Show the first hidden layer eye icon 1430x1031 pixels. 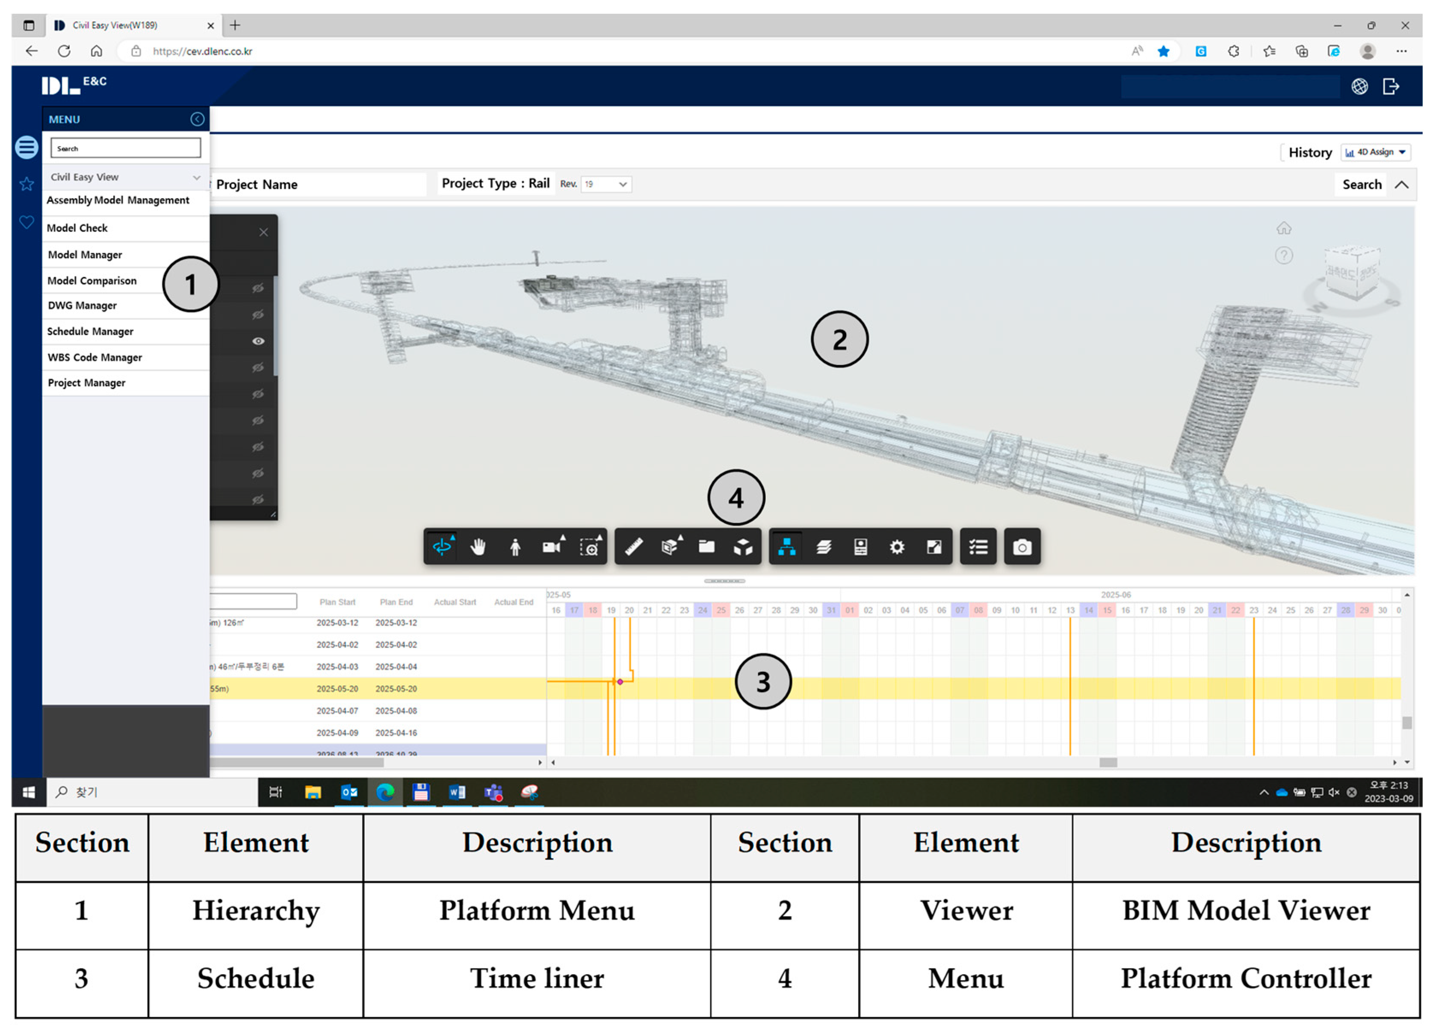(258, 288)
